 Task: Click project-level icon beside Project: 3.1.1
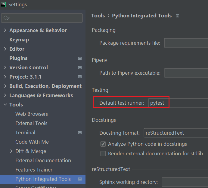[80, 77]
